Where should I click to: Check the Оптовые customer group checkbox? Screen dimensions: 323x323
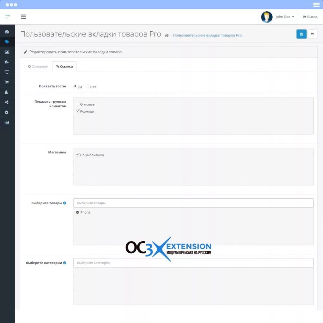[78, 104]
